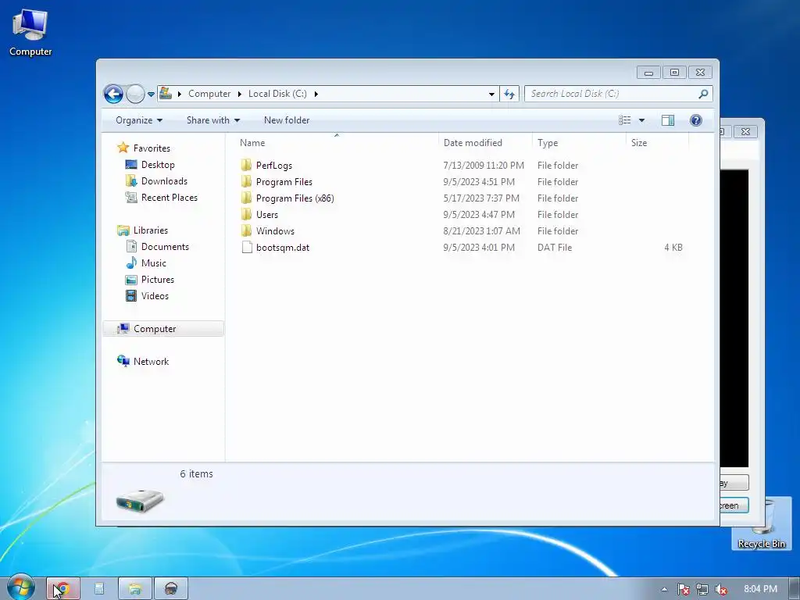This screenshot has height=600, width=800.
Task: Select the PerfLogs folder icon
Action: (246, 166)
